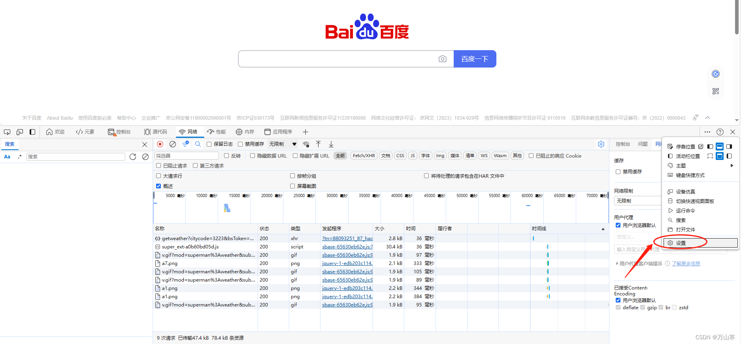Check 隐藏扩展 URL checkbox
This screenshot has width=741, height=344.
click(x=295, y=156)
